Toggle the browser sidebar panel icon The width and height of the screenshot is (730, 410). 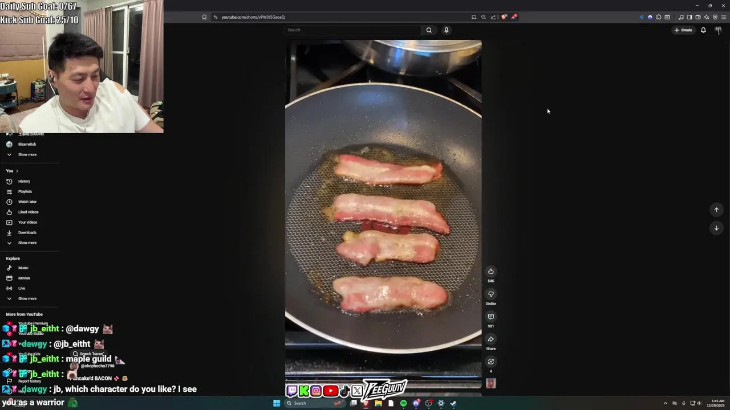(x=689, y=17)
